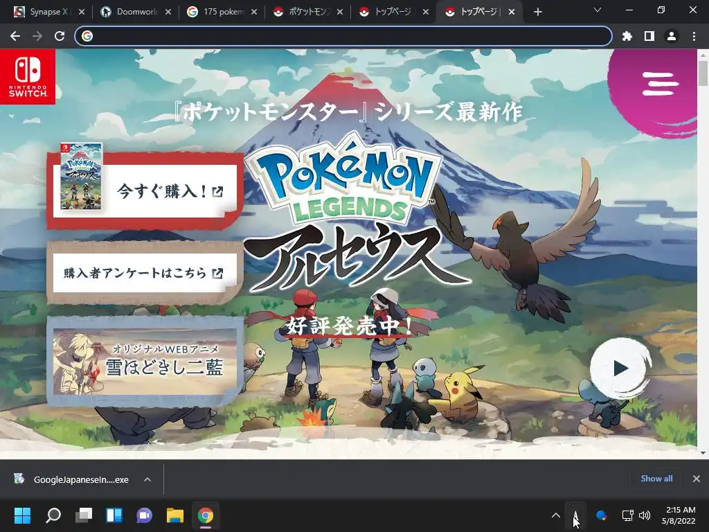Open clock showing 2:15 AM
The height and width of the screenshot is (532, 709).
pos(679,515)
